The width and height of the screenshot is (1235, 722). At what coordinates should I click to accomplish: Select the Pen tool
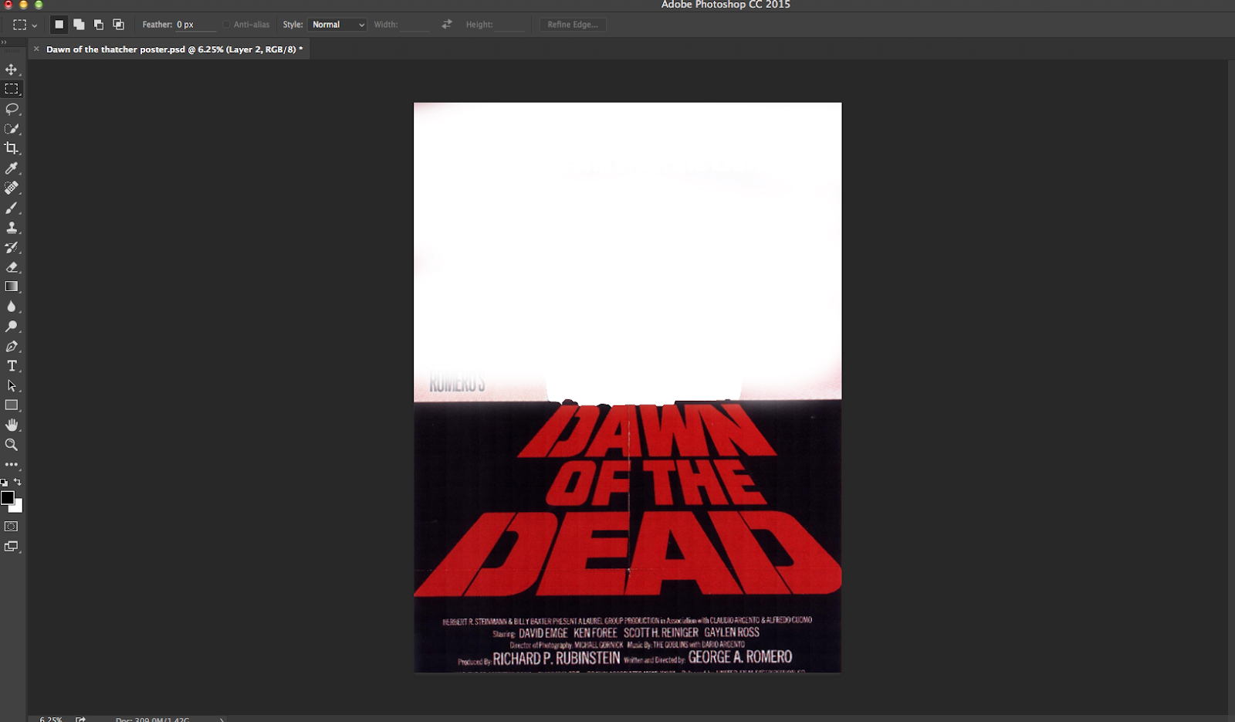coord(12,346)
